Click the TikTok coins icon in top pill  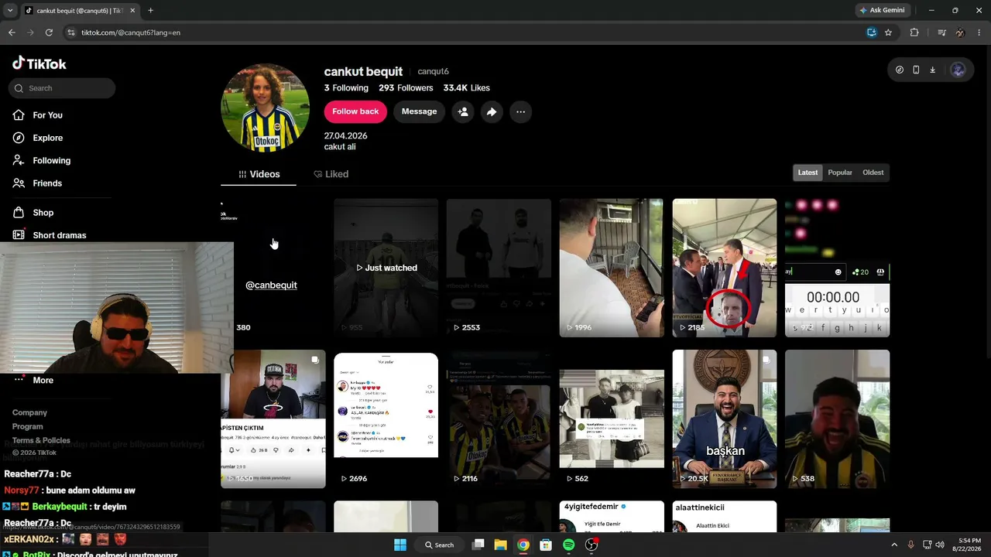tap(900, 70)
